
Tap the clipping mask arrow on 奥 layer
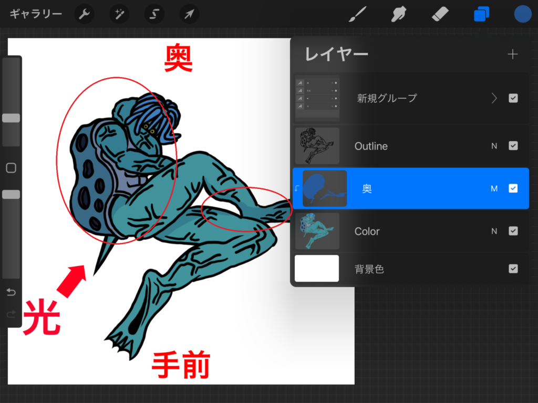point(297,188)
